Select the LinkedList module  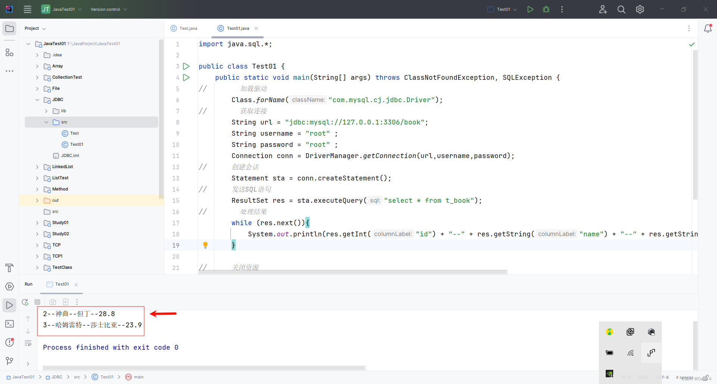(58, 167)
